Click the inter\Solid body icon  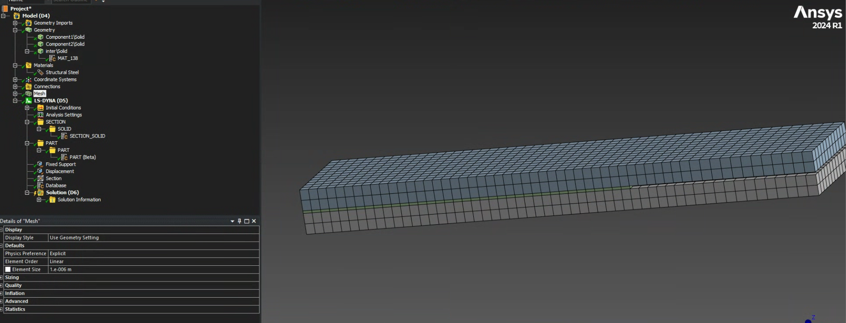pyautogui.click(x=41, y=51)
